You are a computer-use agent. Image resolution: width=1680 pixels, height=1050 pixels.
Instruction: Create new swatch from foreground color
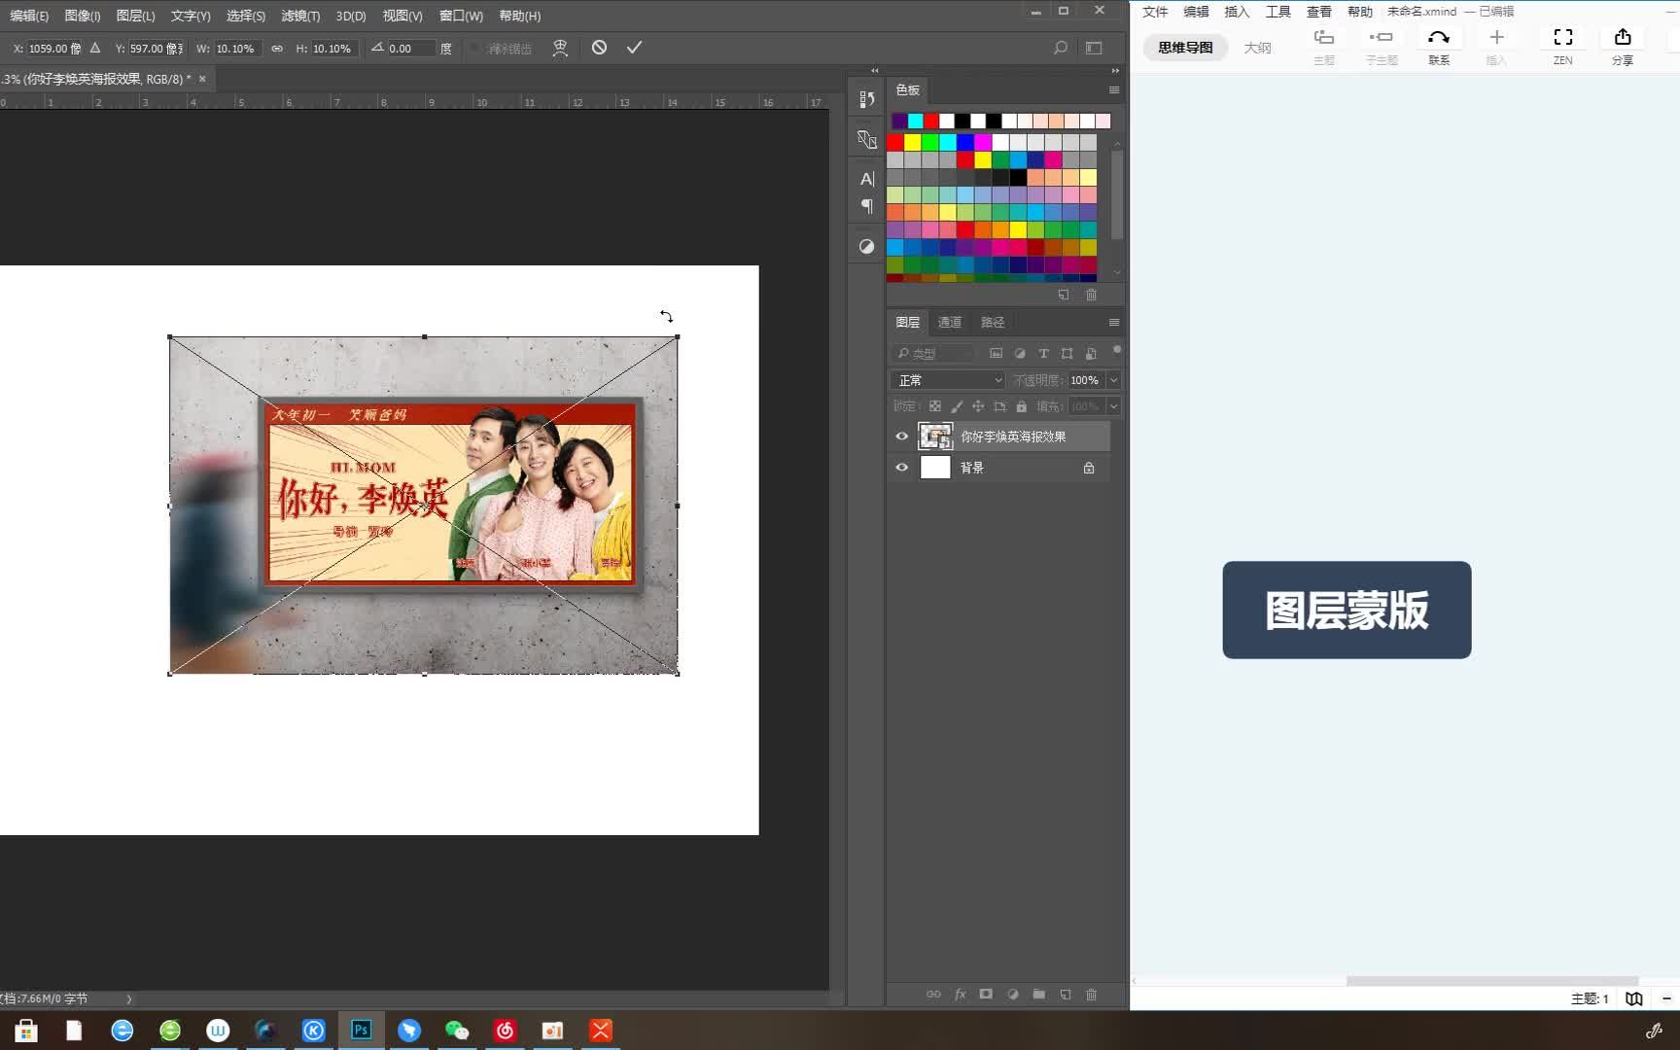pos(1064,295)
